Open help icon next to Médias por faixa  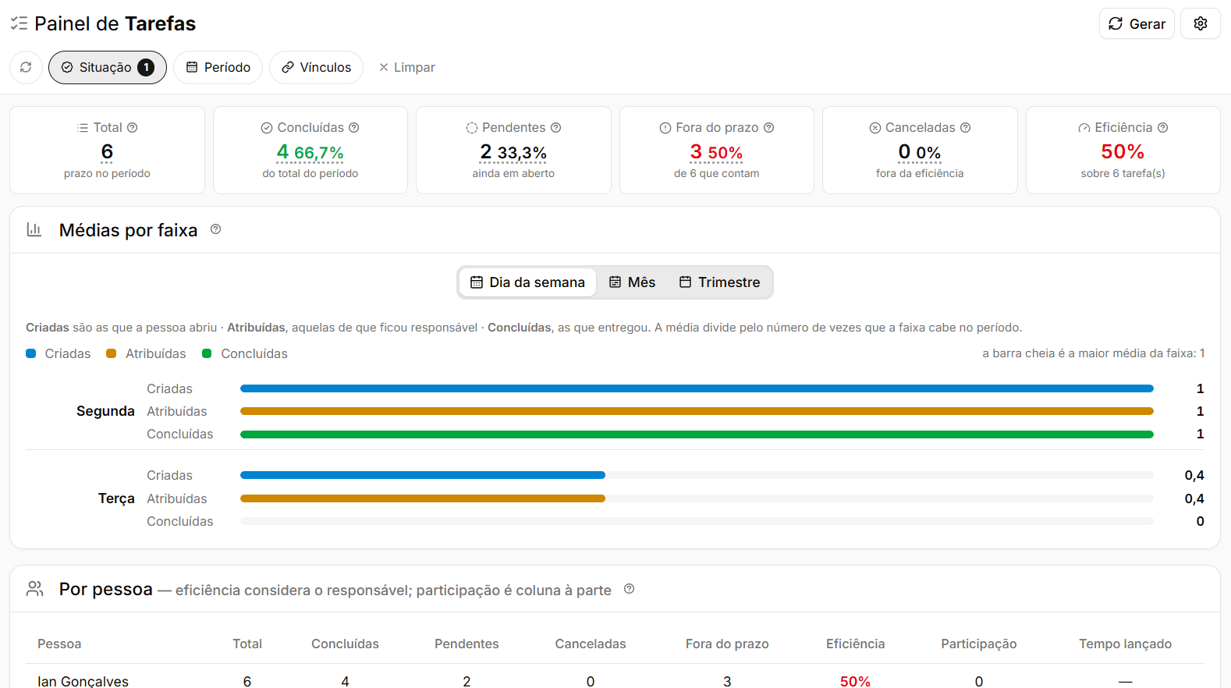click(x=216, y=229)
